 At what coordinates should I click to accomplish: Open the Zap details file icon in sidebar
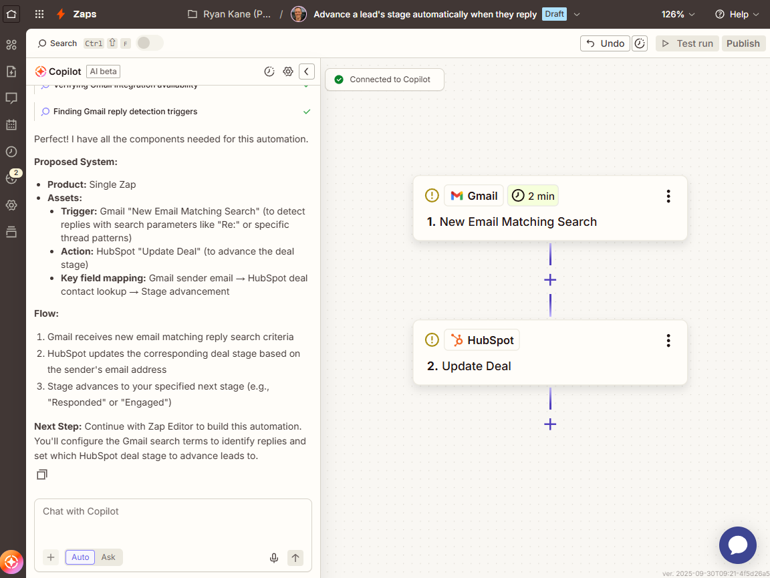pyautogui.click(x=11, y=71)
